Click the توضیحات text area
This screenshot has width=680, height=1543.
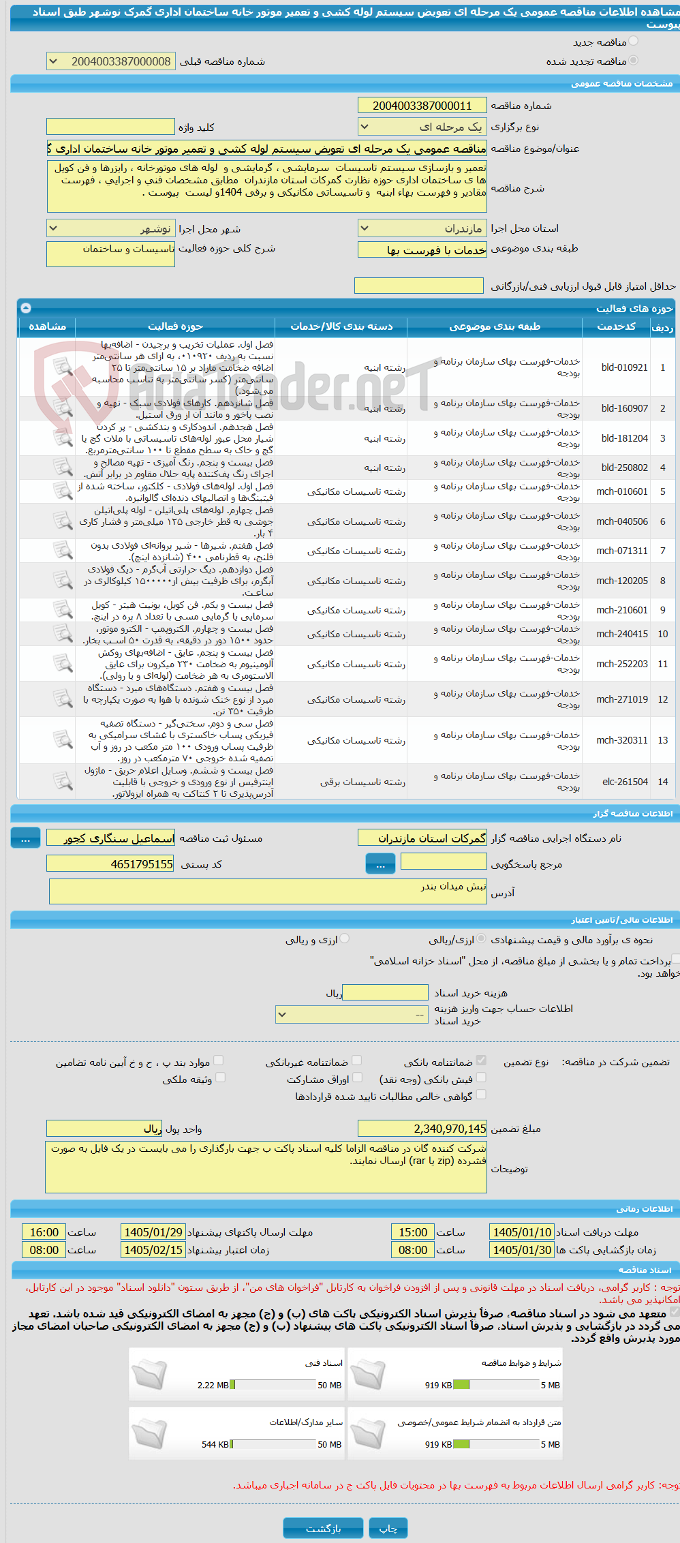[x=266, y=1167]
